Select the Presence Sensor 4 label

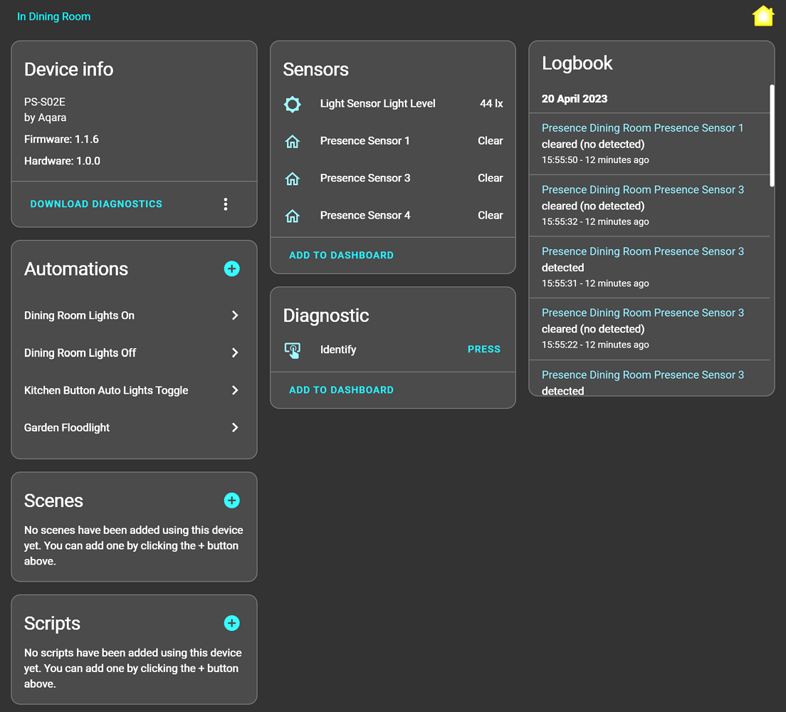(365, 216)
